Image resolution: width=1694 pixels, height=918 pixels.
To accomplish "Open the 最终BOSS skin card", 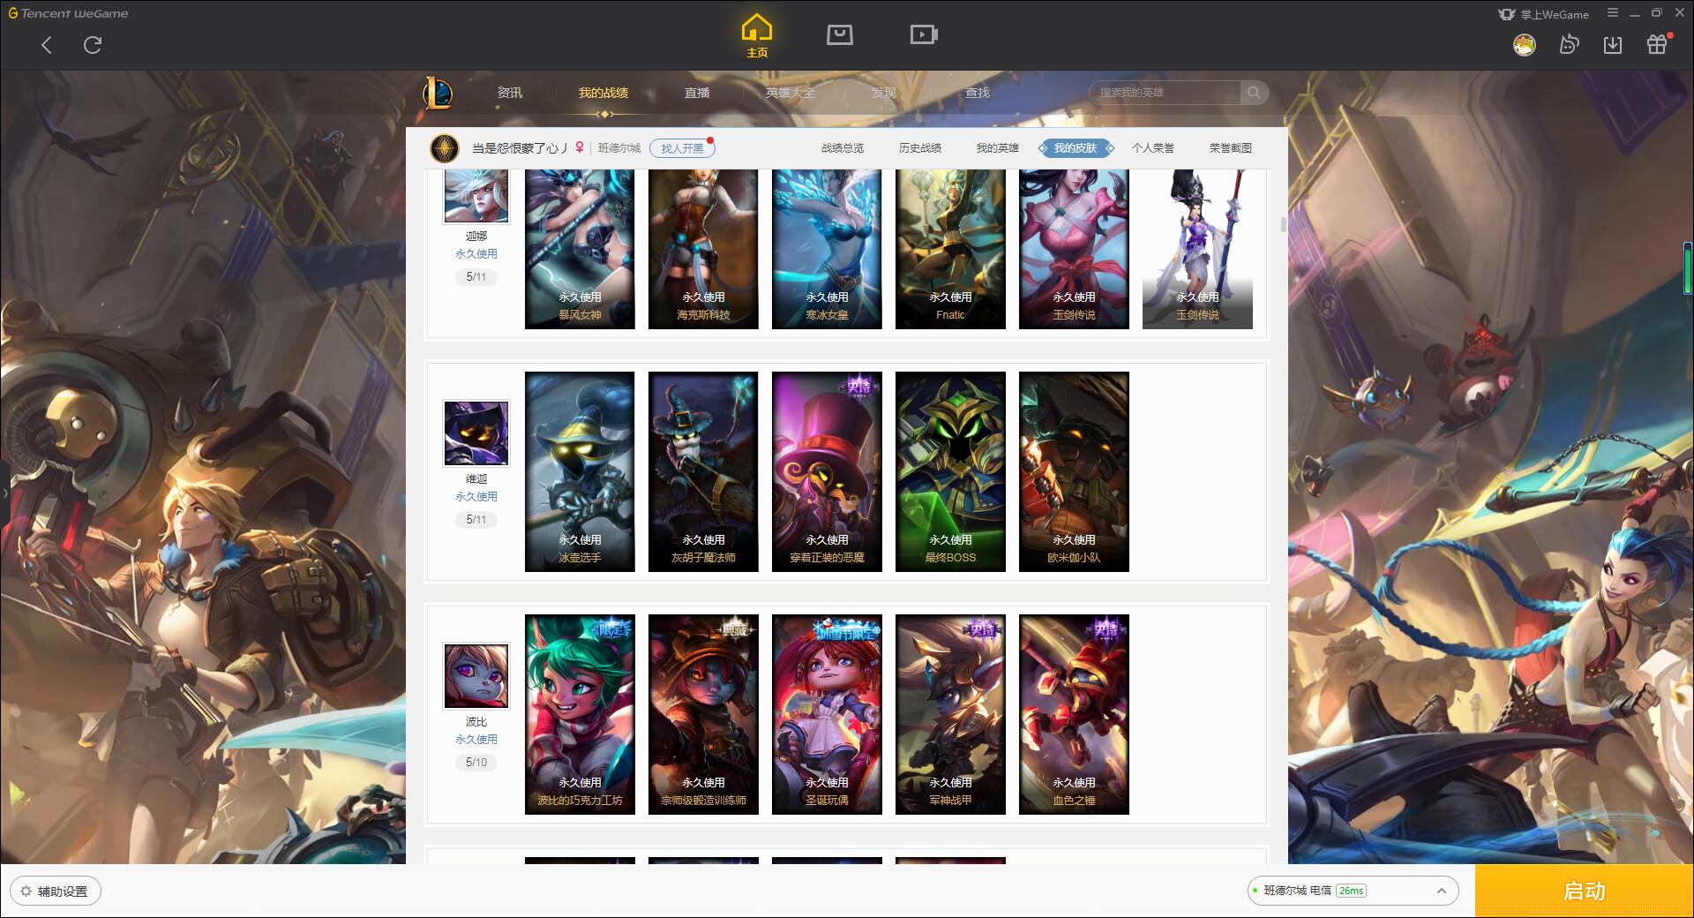I will tap(950, 471).
